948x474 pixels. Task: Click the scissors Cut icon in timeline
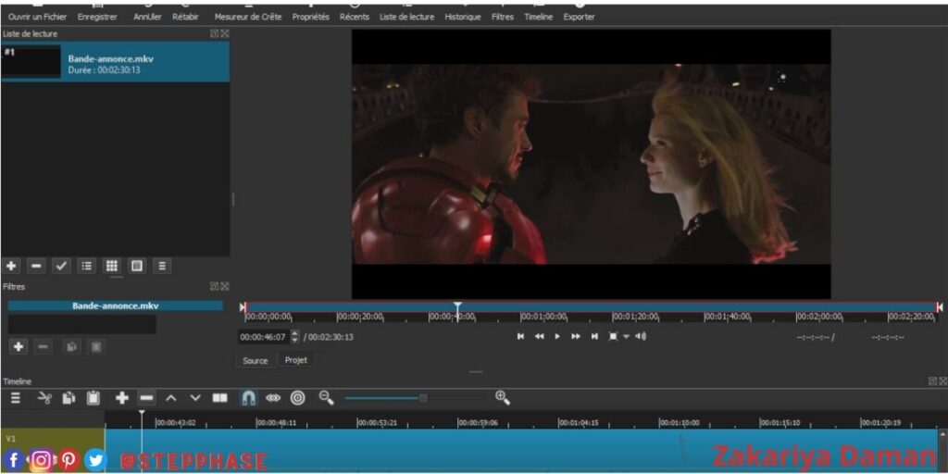[44, 398]
